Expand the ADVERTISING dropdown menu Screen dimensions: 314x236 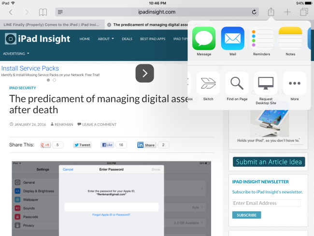pos(16,54)
